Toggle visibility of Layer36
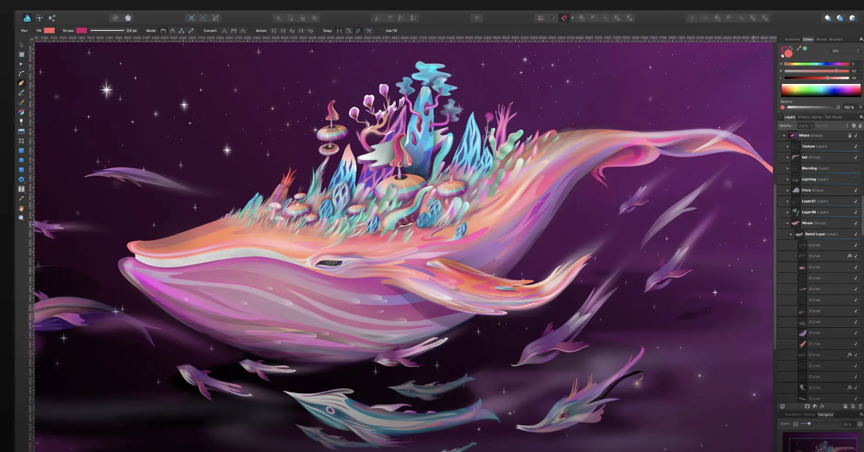864x452 pixels. [x=856, y=212]
